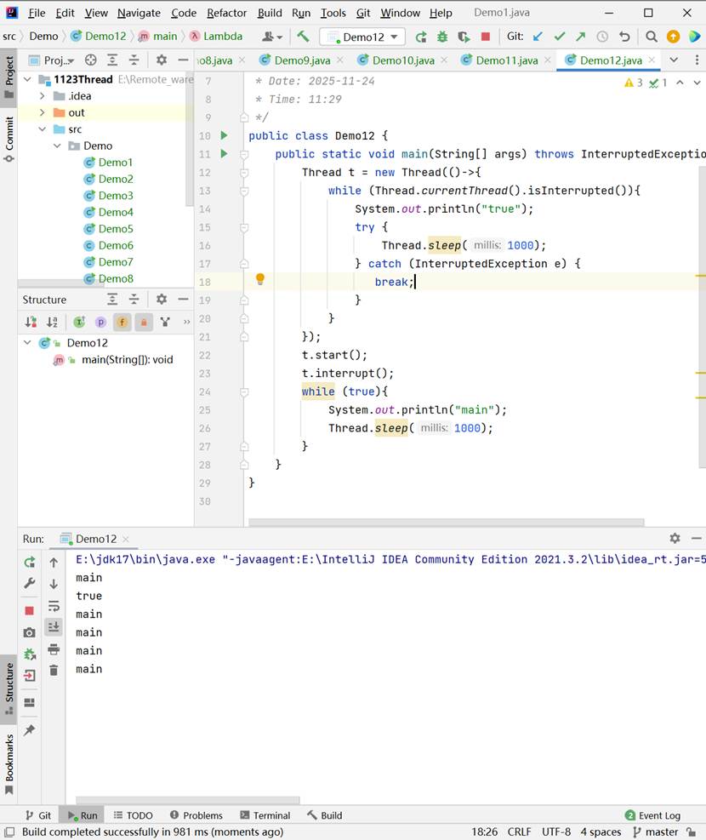The height and width of the screenshot is (840, 706).
Task: Run Demo12 with the rerun toolbar icon
Action: [x=421, y=37]
